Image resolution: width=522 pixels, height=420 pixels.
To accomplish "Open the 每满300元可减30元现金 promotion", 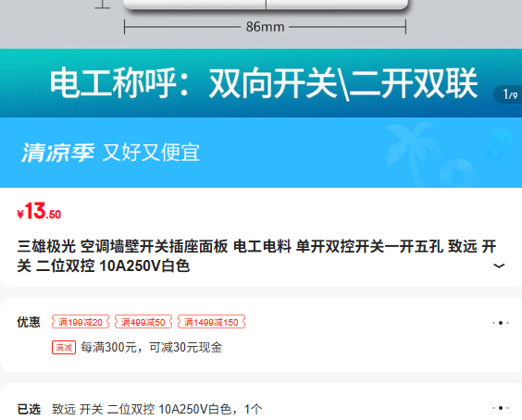I will pyautogui.click(x=152, y=348).
